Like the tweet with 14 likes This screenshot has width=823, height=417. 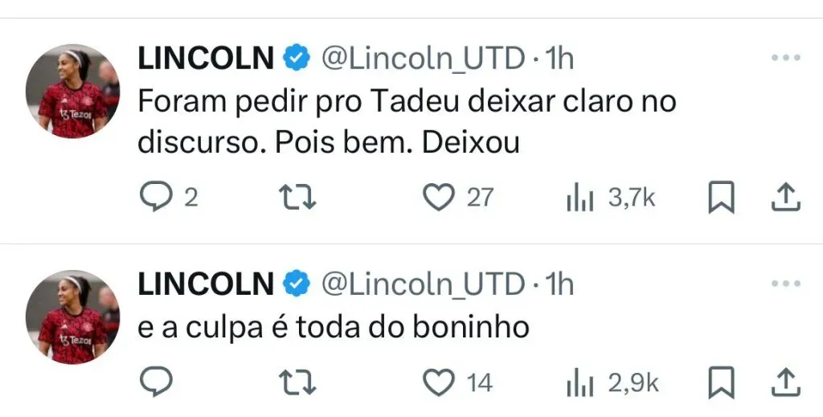[x=439, y=382]
